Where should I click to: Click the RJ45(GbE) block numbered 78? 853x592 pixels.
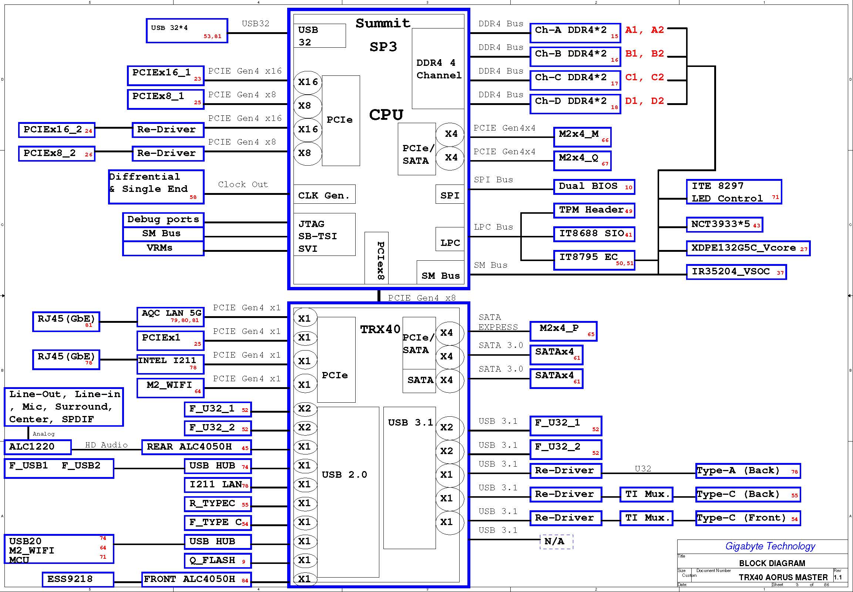click(x=66, y=359)
